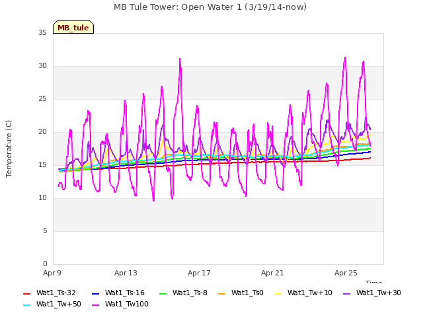Click the 25 y-axis tick label
Viewport: 423px width, 317px height.
[x=42, y=98]
